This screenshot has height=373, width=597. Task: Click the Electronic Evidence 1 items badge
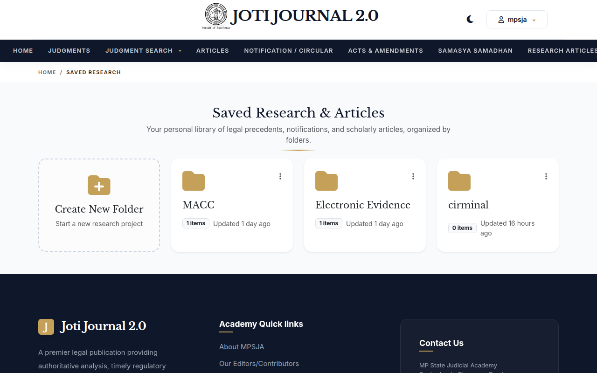click(x=329, y=223)
